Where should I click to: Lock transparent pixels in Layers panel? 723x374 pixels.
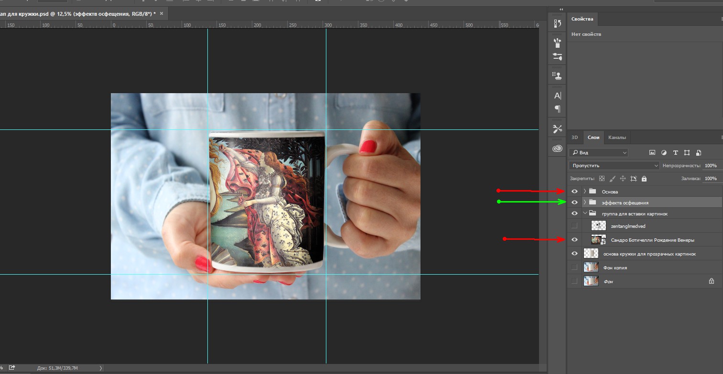602,179
